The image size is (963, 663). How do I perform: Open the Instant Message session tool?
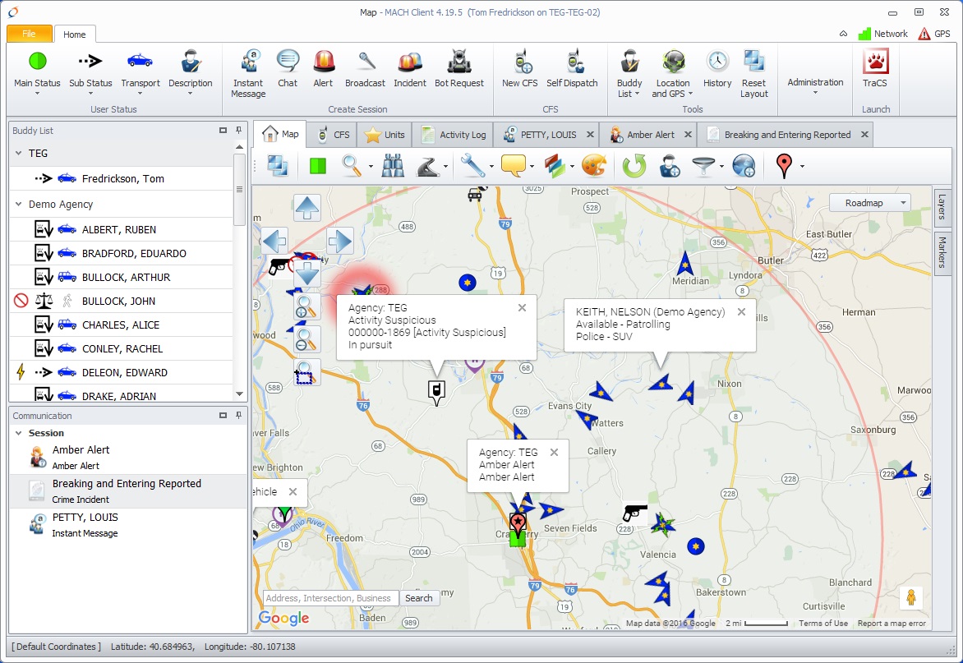click(x=248, y=74)
